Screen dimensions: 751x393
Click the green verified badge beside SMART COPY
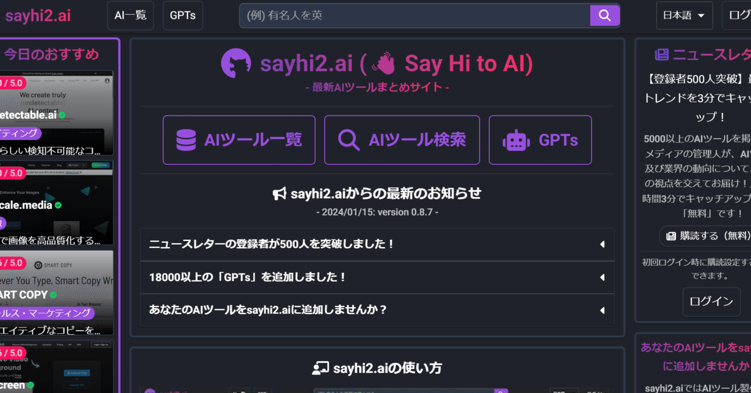[53, 295]
